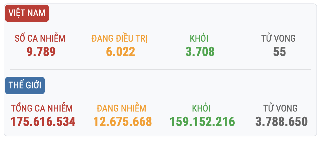
Task: Select the green 3.708 recovered number
Action: click(x=200, y=52)
